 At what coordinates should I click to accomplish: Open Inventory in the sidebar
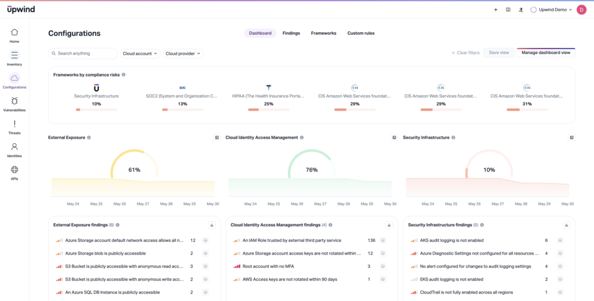[15, 59]
